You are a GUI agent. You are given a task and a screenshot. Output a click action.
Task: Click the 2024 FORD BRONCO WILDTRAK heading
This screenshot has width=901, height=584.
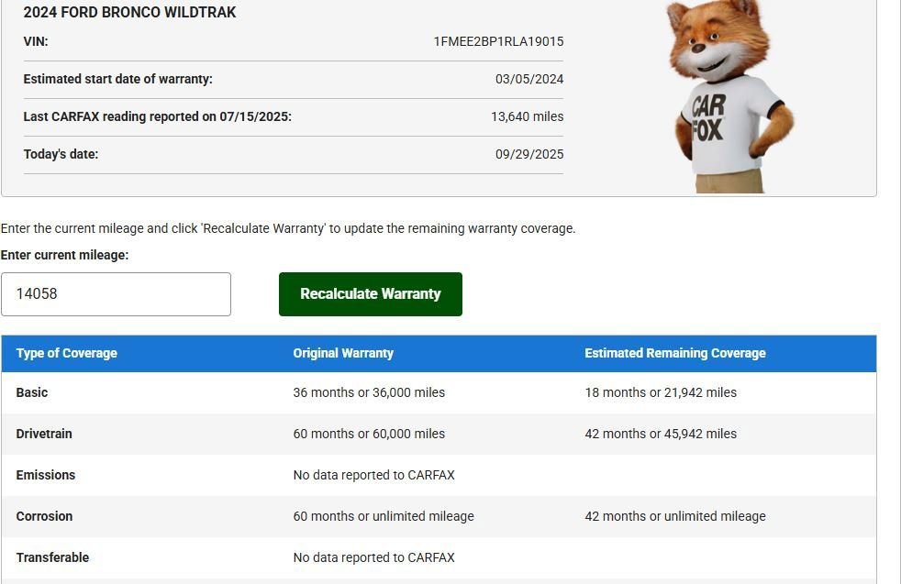point(128,12)
